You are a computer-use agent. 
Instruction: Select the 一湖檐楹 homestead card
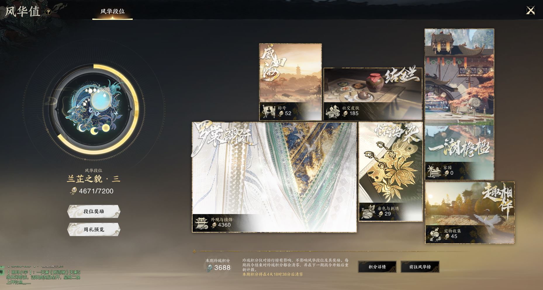(459, 104)
